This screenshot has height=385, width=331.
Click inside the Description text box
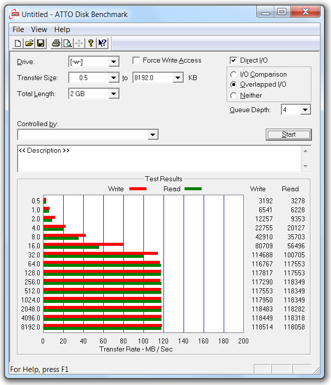159,159
